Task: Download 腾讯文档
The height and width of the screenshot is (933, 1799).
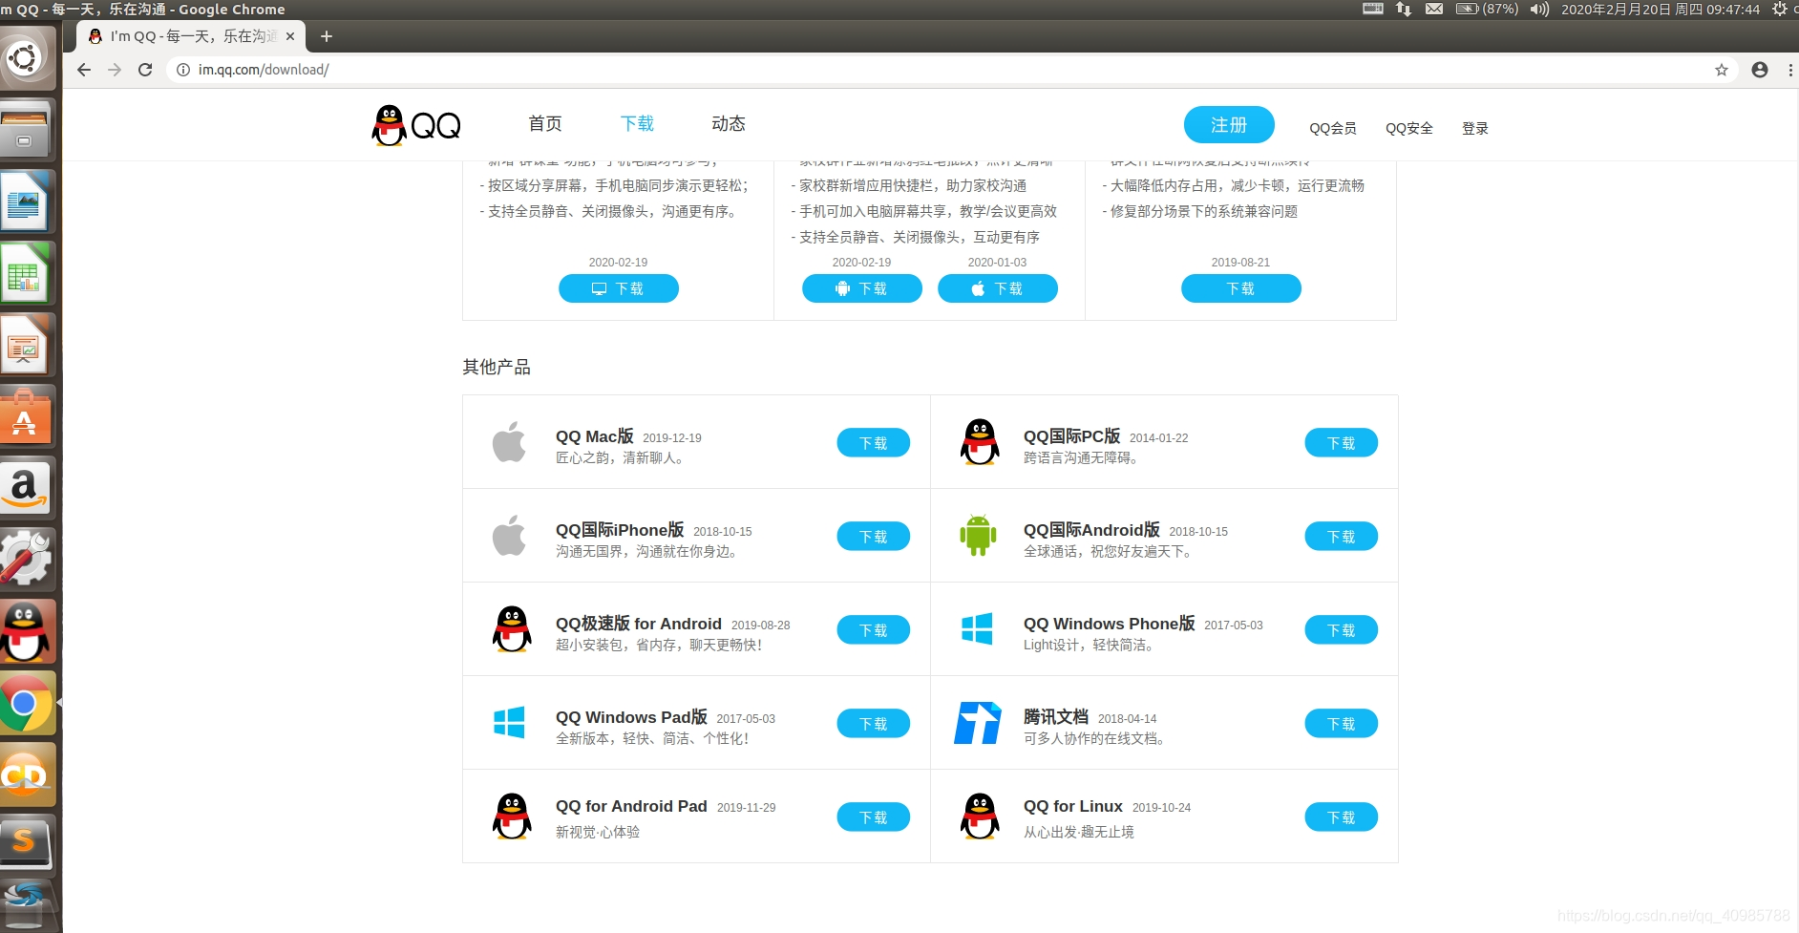Action: pos(1342,724)
